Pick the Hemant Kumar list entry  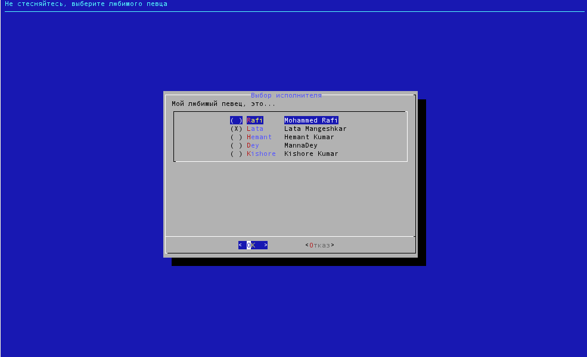(309, 137)
